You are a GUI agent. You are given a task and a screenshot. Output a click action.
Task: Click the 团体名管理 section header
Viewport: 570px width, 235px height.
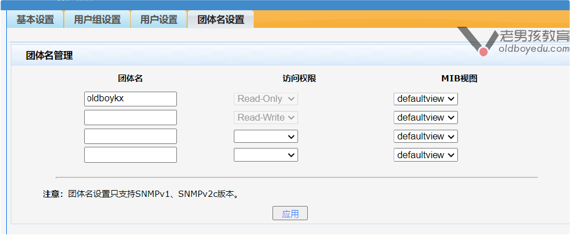[49, 56]
